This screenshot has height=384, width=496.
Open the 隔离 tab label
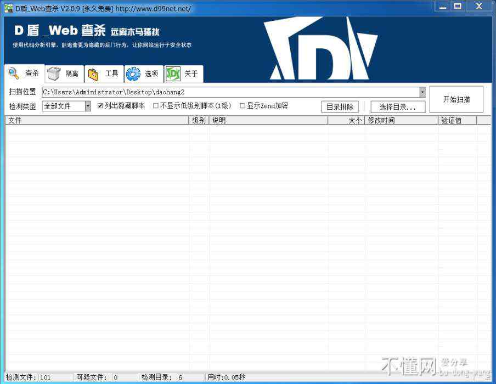[72, 74]
